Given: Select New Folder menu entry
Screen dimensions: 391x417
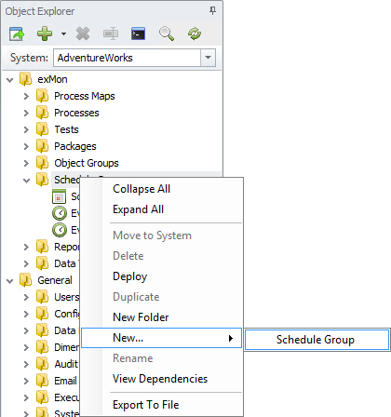Looking at the screenshot, I should (141, 317).
